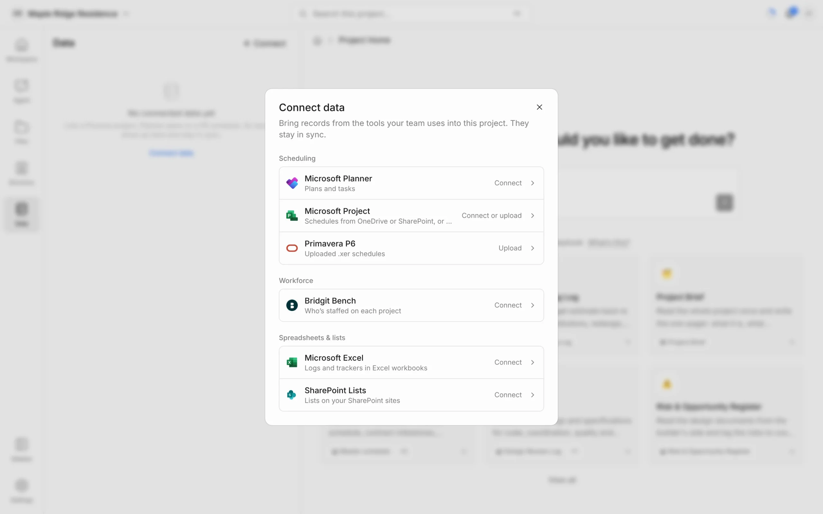Click 'Schedules from OneDrive or SharePoint' description
Viewport: 823px width, 514px height.
coord(378,221)
